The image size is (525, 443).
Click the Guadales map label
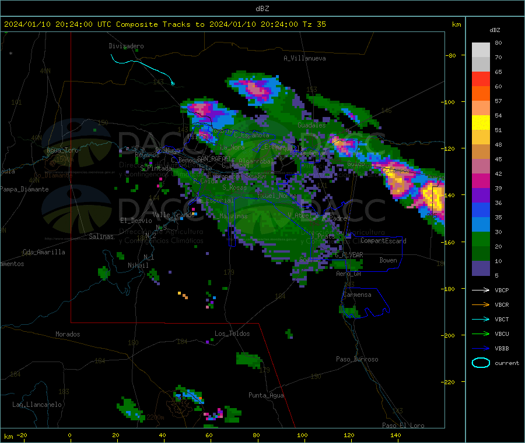tap(311, 125)
